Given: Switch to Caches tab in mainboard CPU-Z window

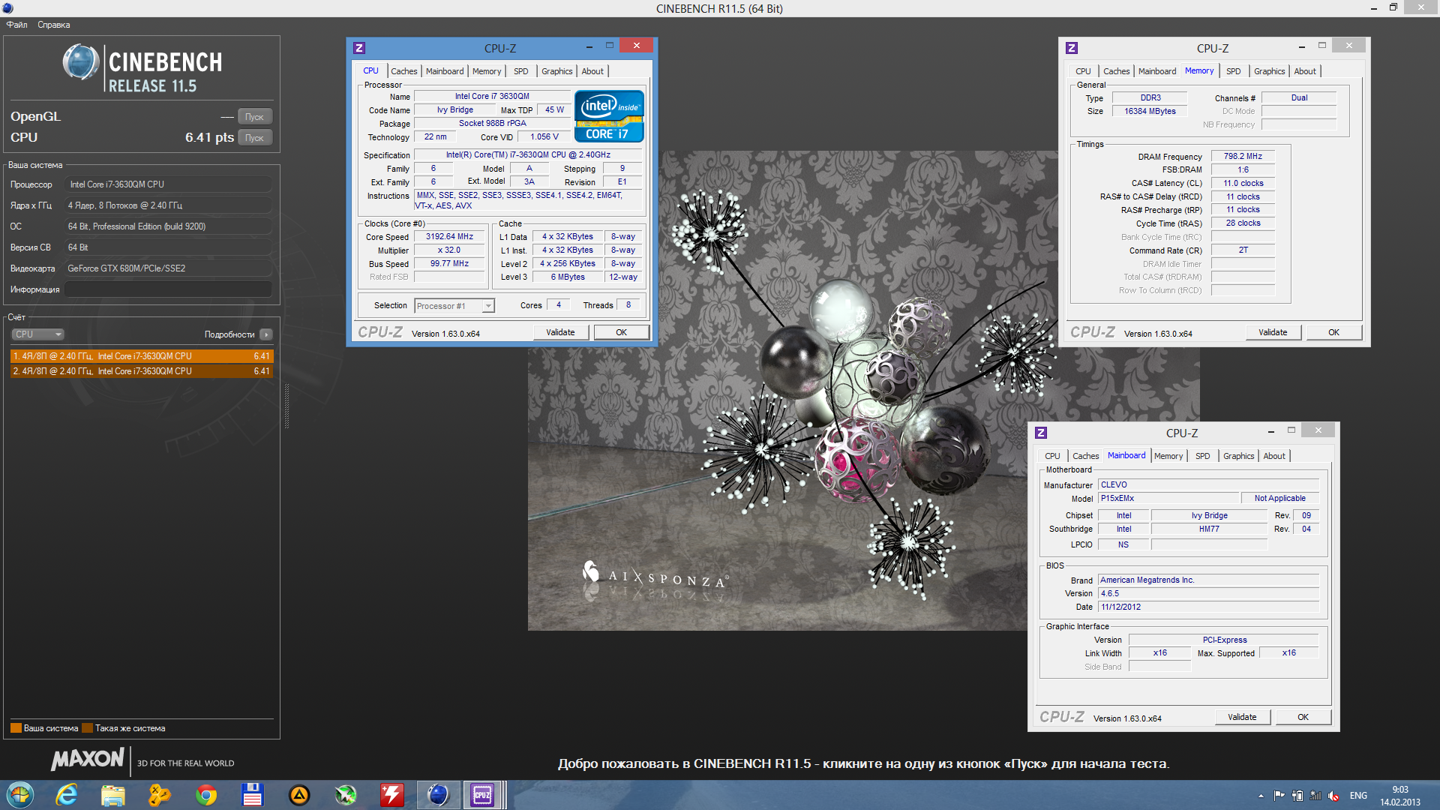Looking at the screenshot, I should (x=1086, y=456).
